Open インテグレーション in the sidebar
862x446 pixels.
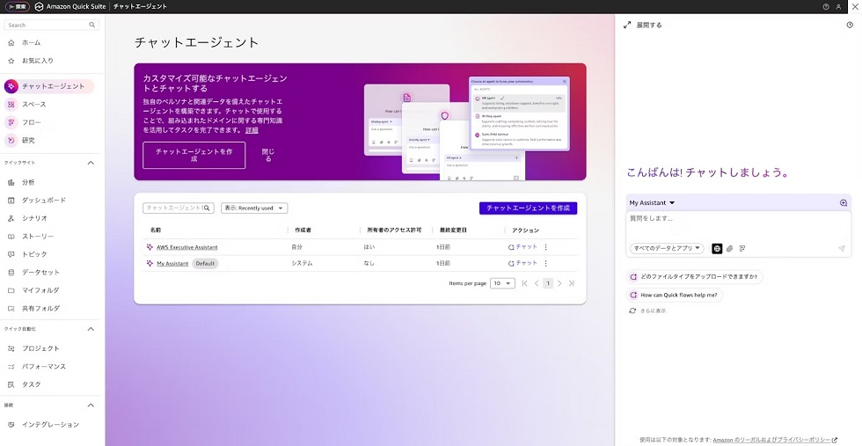point(51,425)
